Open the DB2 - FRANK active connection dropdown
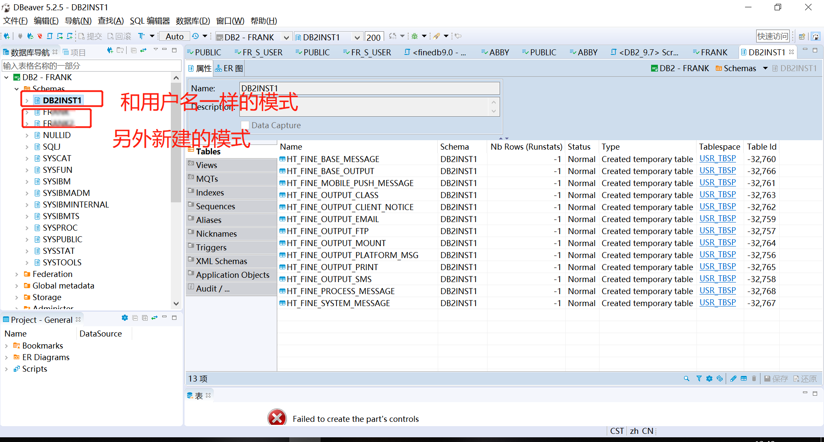The image size is (824, 442). (286, 37)
